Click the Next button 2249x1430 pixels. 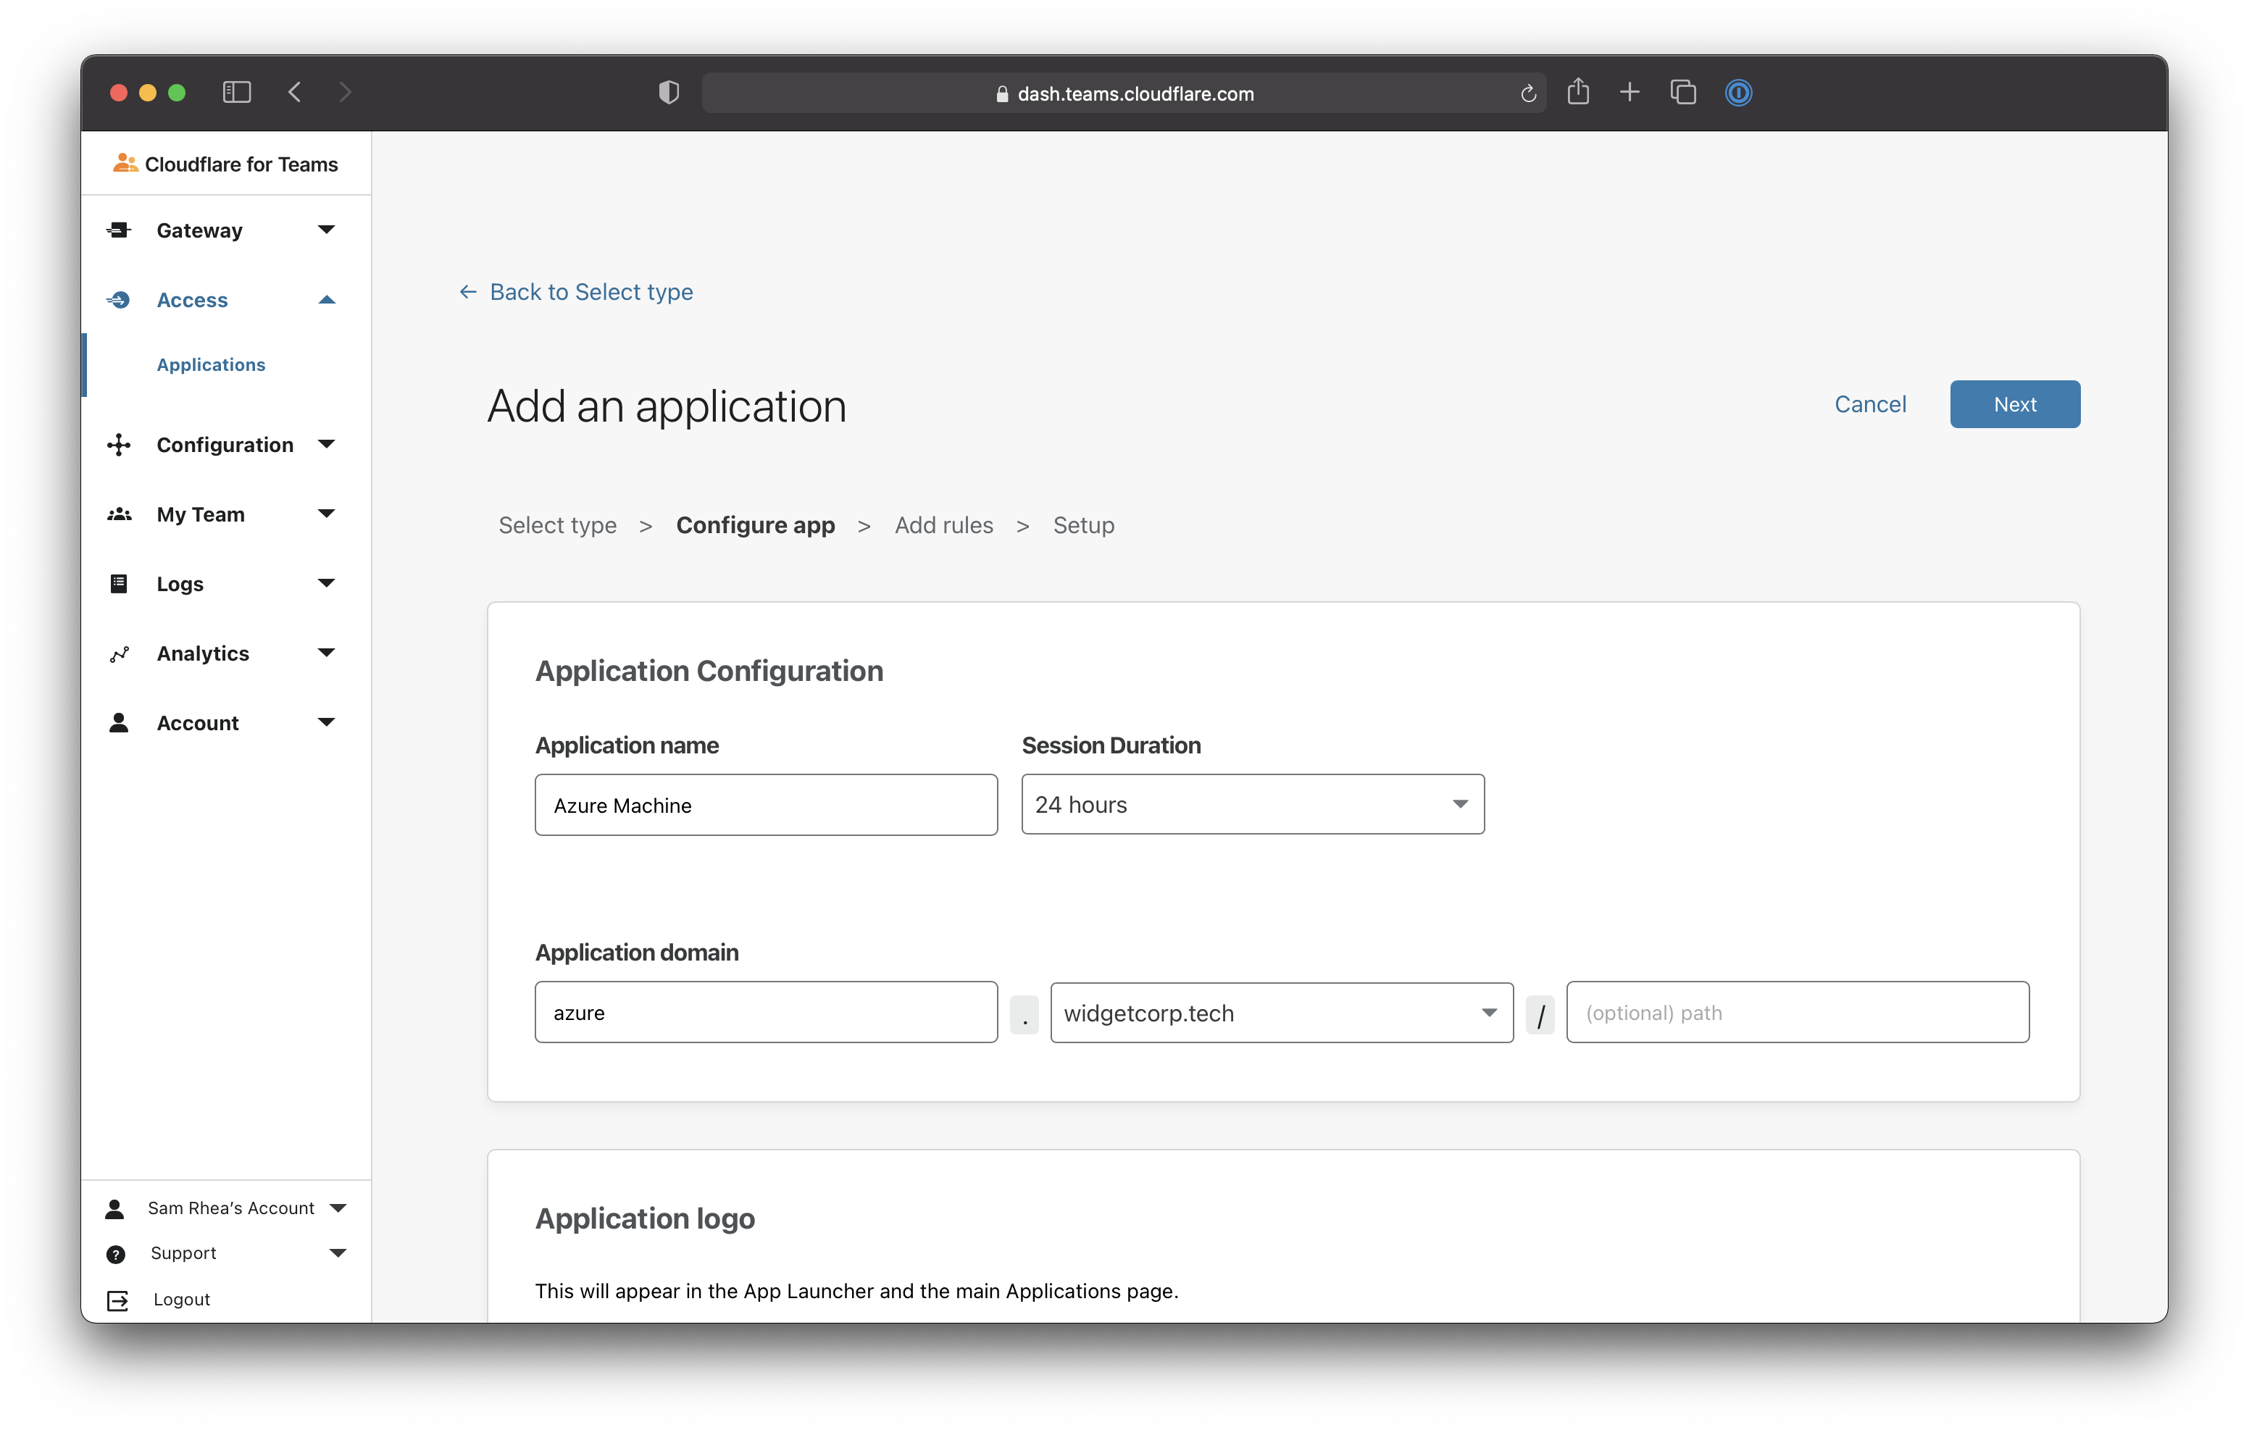click(2014, 404)
